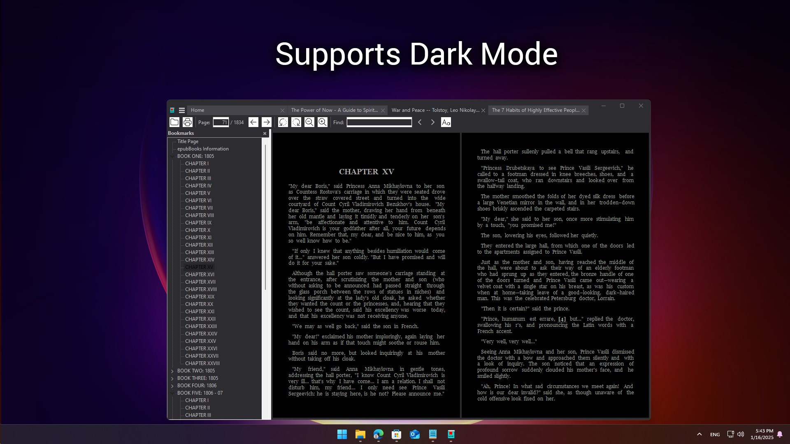Viewport: 790px width, 444px height.
Task: Select CHAPTER XX in the bookmarks tree
Action: [x=200, y=304]
